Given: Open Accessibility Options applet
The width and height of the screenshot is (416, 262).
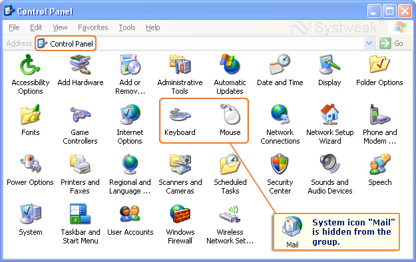Looking at the screenshot, I should point(30,65).
